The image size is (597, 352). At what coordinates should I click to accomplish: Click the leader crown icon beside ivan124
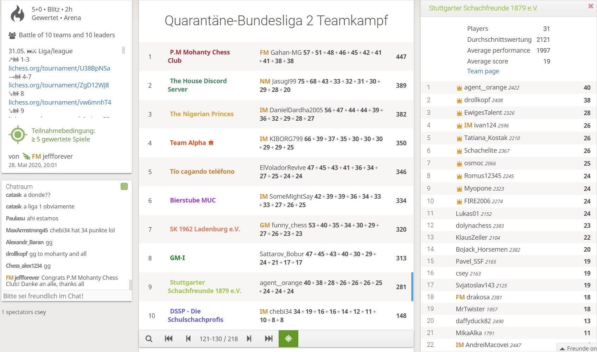coord(459,126)
